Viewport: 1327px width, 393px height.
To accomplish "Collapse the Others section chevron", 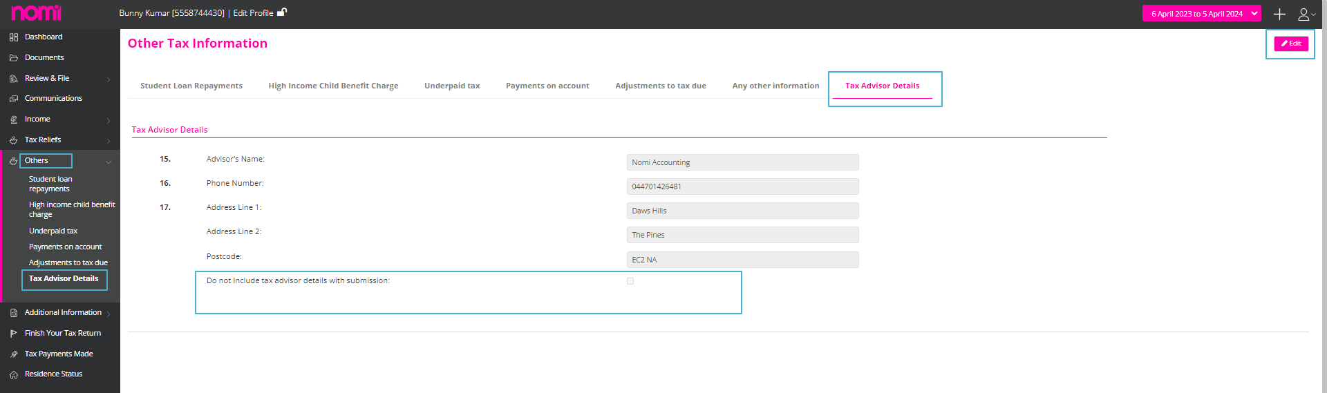I will coord(109,162).
